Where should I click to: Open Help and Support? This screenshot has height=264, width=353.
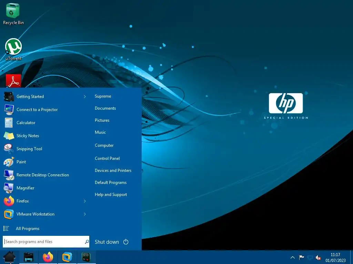tap(111, 195)
